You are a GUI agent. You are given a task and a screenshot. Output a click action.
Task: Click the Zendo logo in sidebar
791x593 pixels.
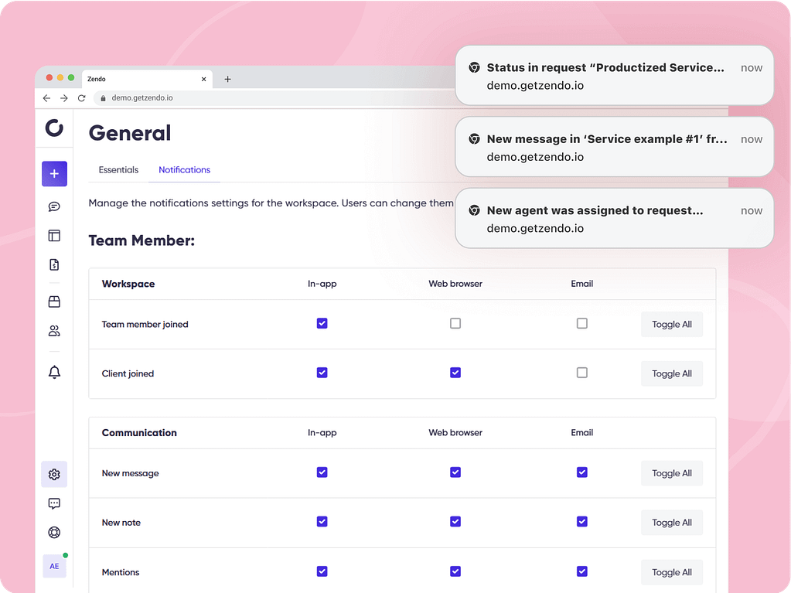[54, 128]
